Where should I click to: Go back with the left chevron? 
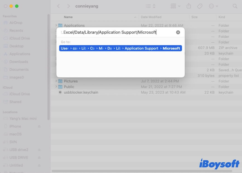click(58, 6)
